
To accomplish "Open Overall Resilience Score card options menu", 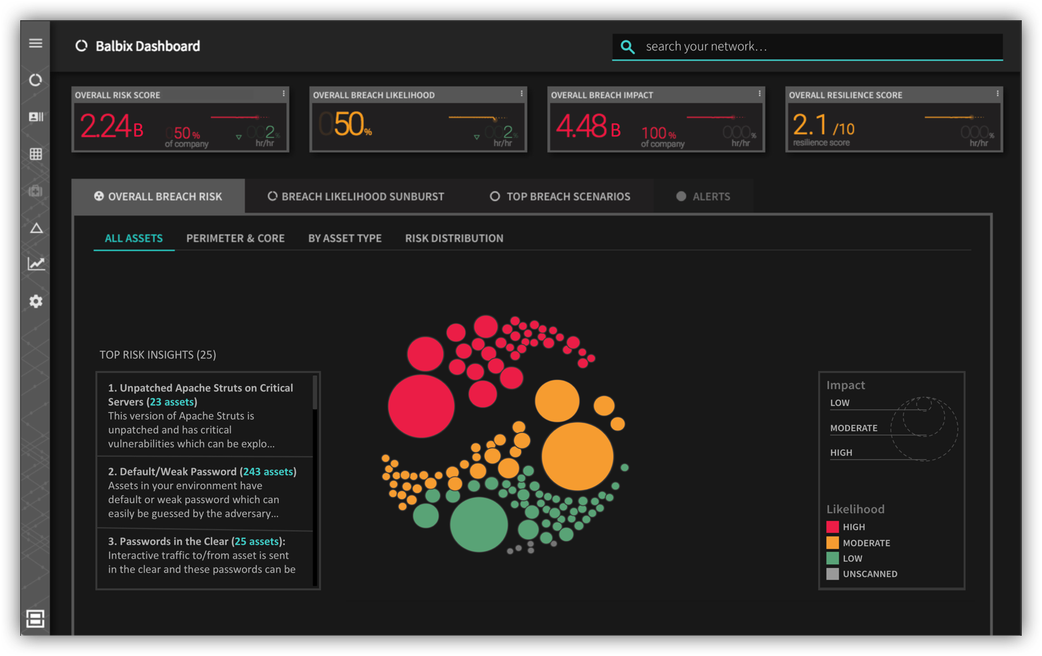I will (x=998, y=94).
